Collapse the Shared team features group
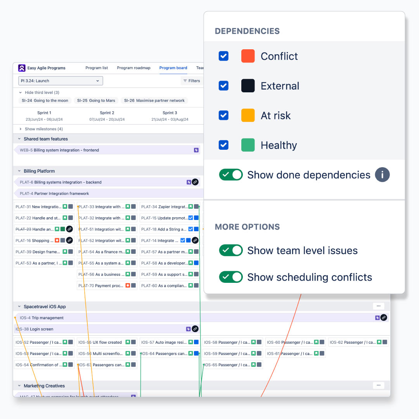419x419 pixels. pyautogui.click(x=19, y=139)
